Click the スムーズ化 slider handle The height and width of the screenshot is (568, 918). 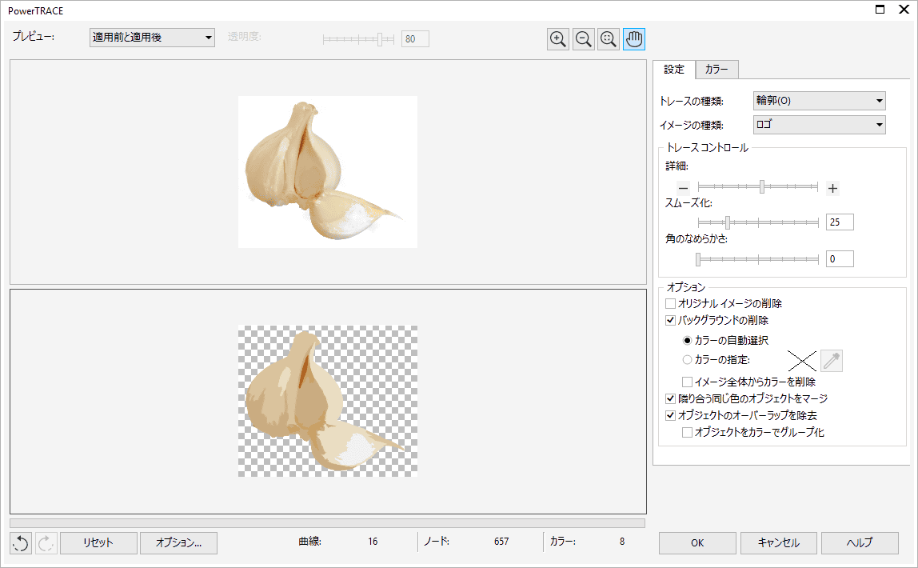(x=728, y=222)
